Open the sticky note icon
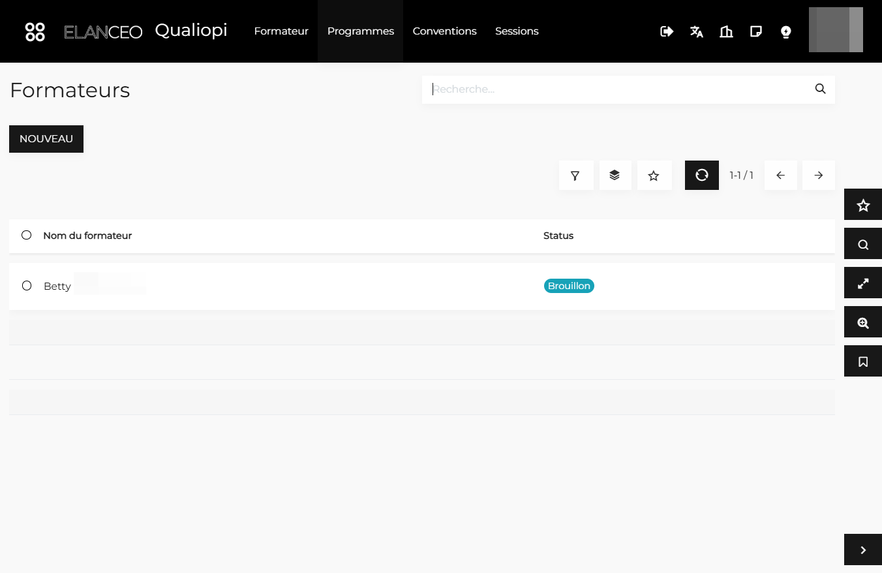 756,31
